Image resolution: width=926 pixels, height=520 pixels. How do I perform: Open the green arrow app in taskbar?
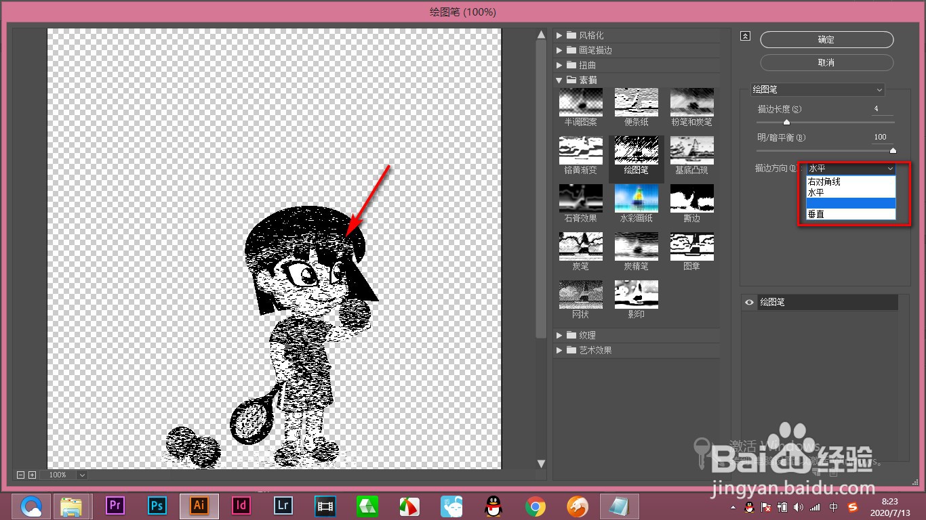pyautogui.click(x=368, y=506)
